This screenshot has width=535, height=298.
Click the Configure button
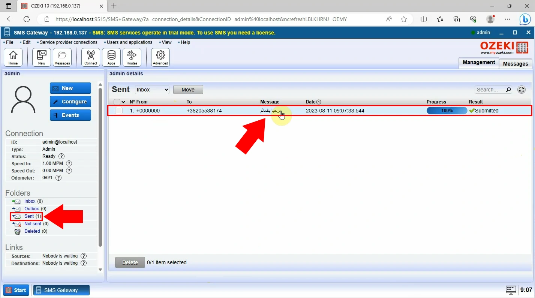(x=70, y=102)
